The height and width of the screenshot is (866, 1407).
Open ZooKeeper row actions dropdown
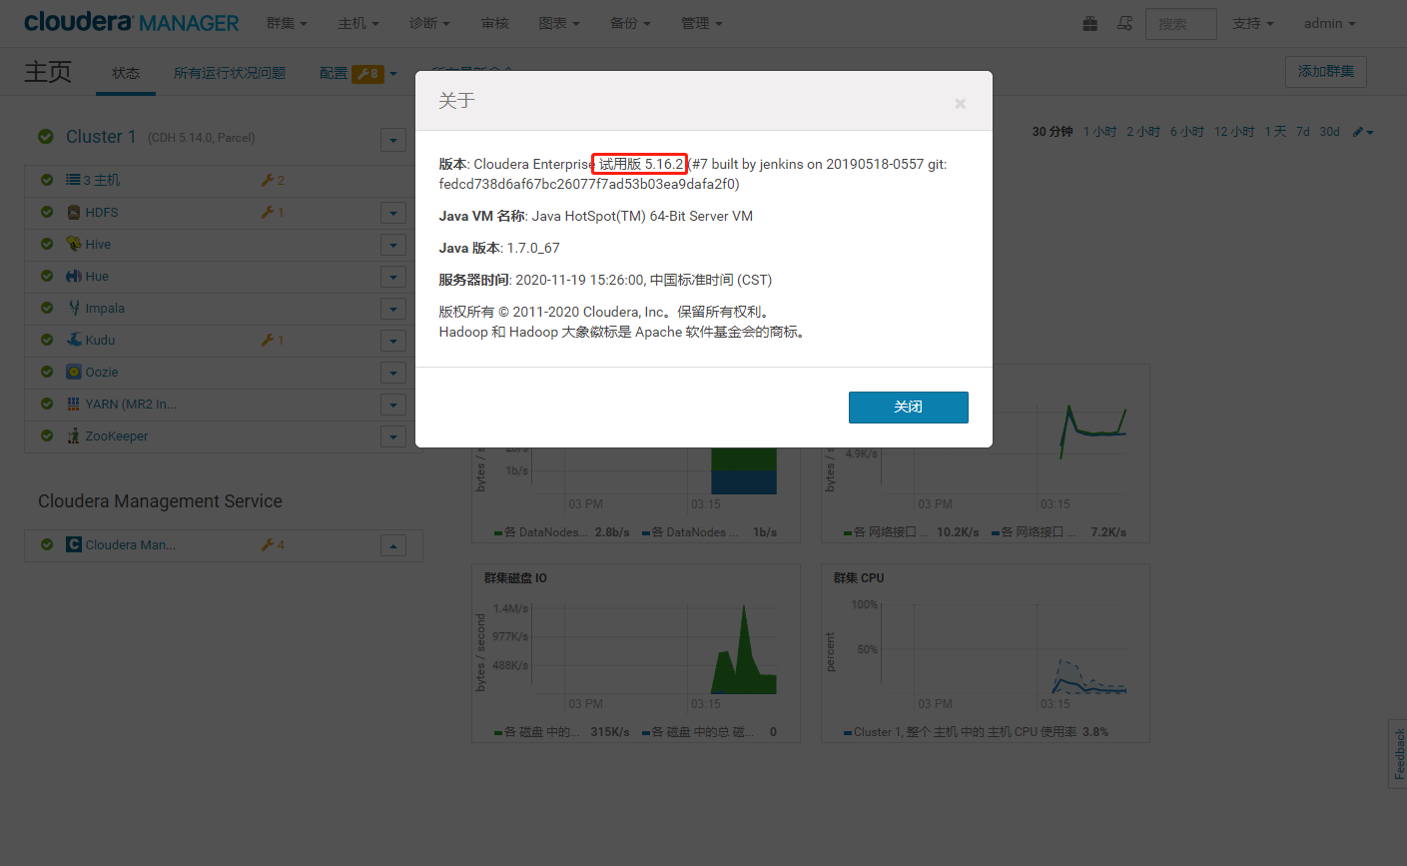tap(393, 436)
